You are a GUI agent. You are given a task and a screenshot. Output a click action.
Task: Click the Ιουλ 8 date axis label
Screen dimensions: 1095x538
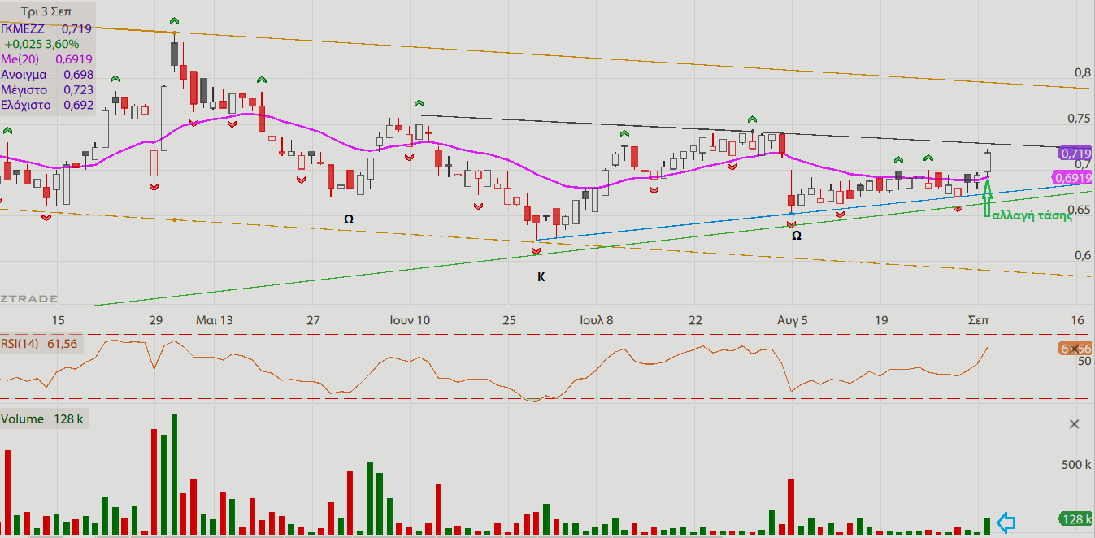click(597, 320)
